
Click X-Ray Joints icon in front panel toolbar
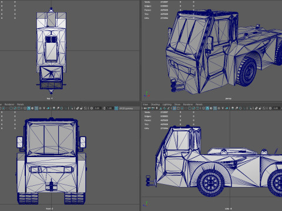click(85, 108)
